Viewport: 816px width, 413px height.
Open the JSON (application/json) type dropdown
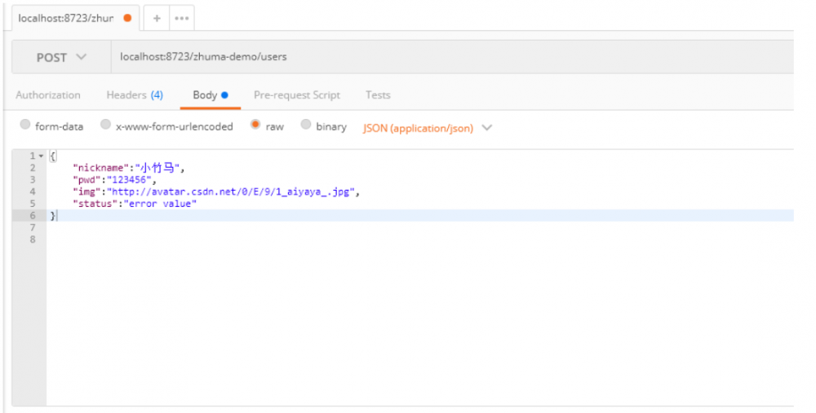coord(428,129)
